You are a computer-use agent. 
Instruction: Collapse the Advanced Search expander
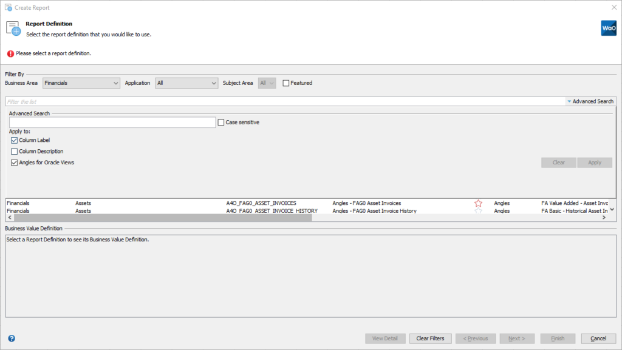(590, 101)
